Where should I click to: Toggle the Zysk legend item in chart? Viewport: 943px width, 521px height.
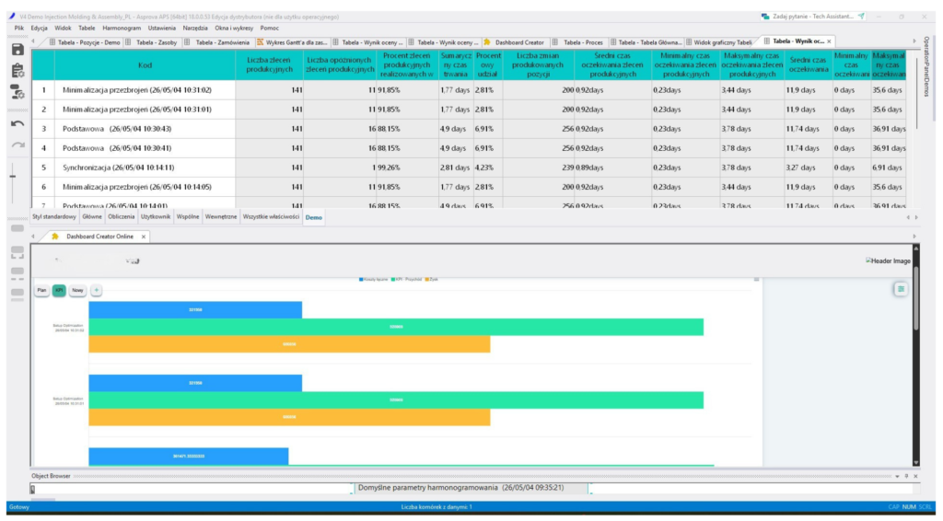pos(431,280)
